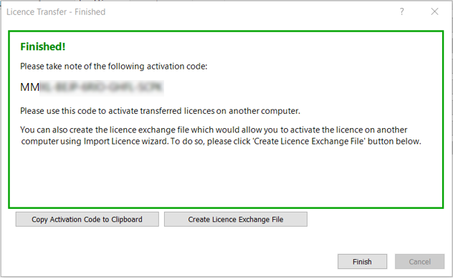Click the 'Please take note' instruction line
Viewport: 453px width, 279px height.
pos(113,67)
